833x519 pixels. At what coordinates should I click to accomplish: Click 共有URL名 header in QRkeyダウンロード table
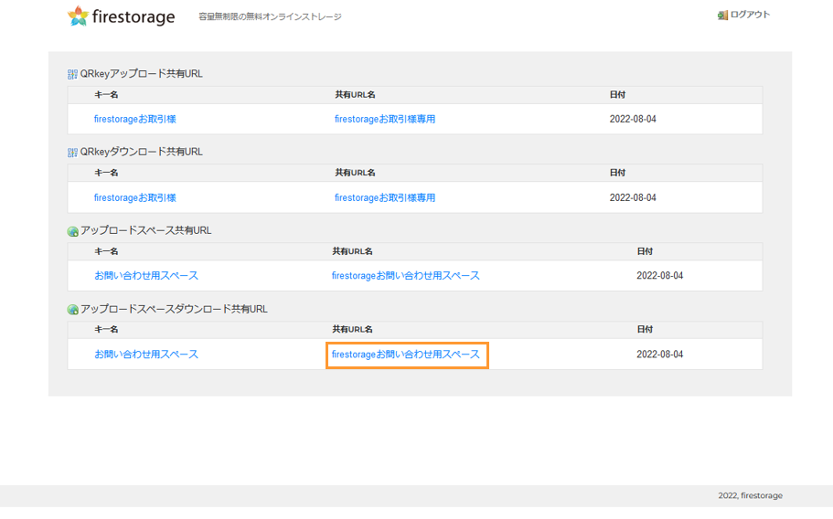click(x=355, y=173)
